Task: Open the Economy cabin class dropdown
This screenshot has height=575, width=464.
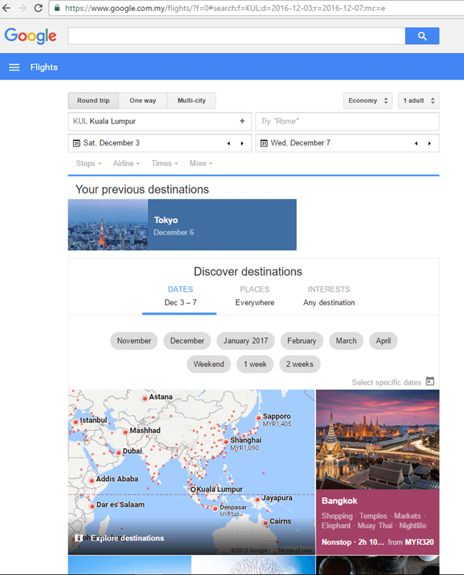Action: pyautogui.click(x=368, y=101)
